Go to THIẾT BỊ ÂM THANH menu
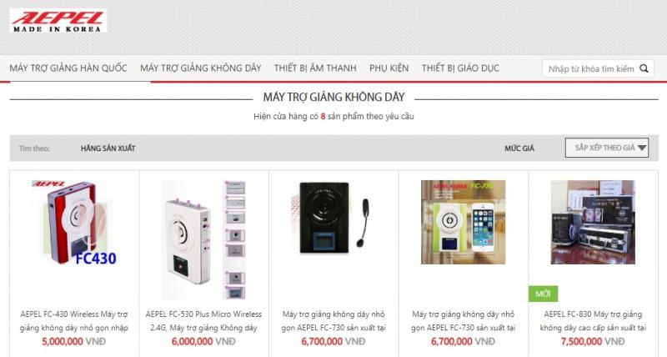The height and width of the screenshot is (357, 667). tap(315, 68)
